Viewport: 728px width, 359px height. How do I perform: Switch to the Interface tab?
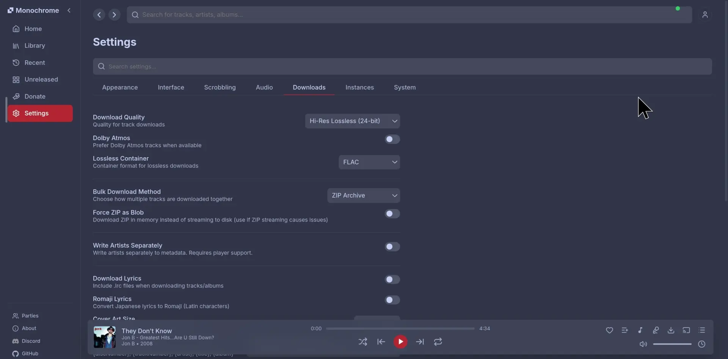(x=171, y=87)
